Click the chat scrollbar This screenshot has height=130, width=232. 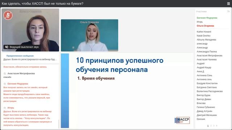coord(59,124)
